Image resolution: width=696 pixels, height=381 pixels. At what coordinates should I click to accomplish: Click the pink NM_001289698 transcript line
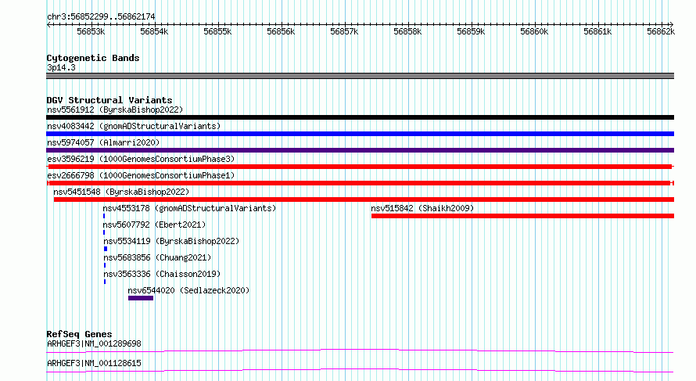360,350
